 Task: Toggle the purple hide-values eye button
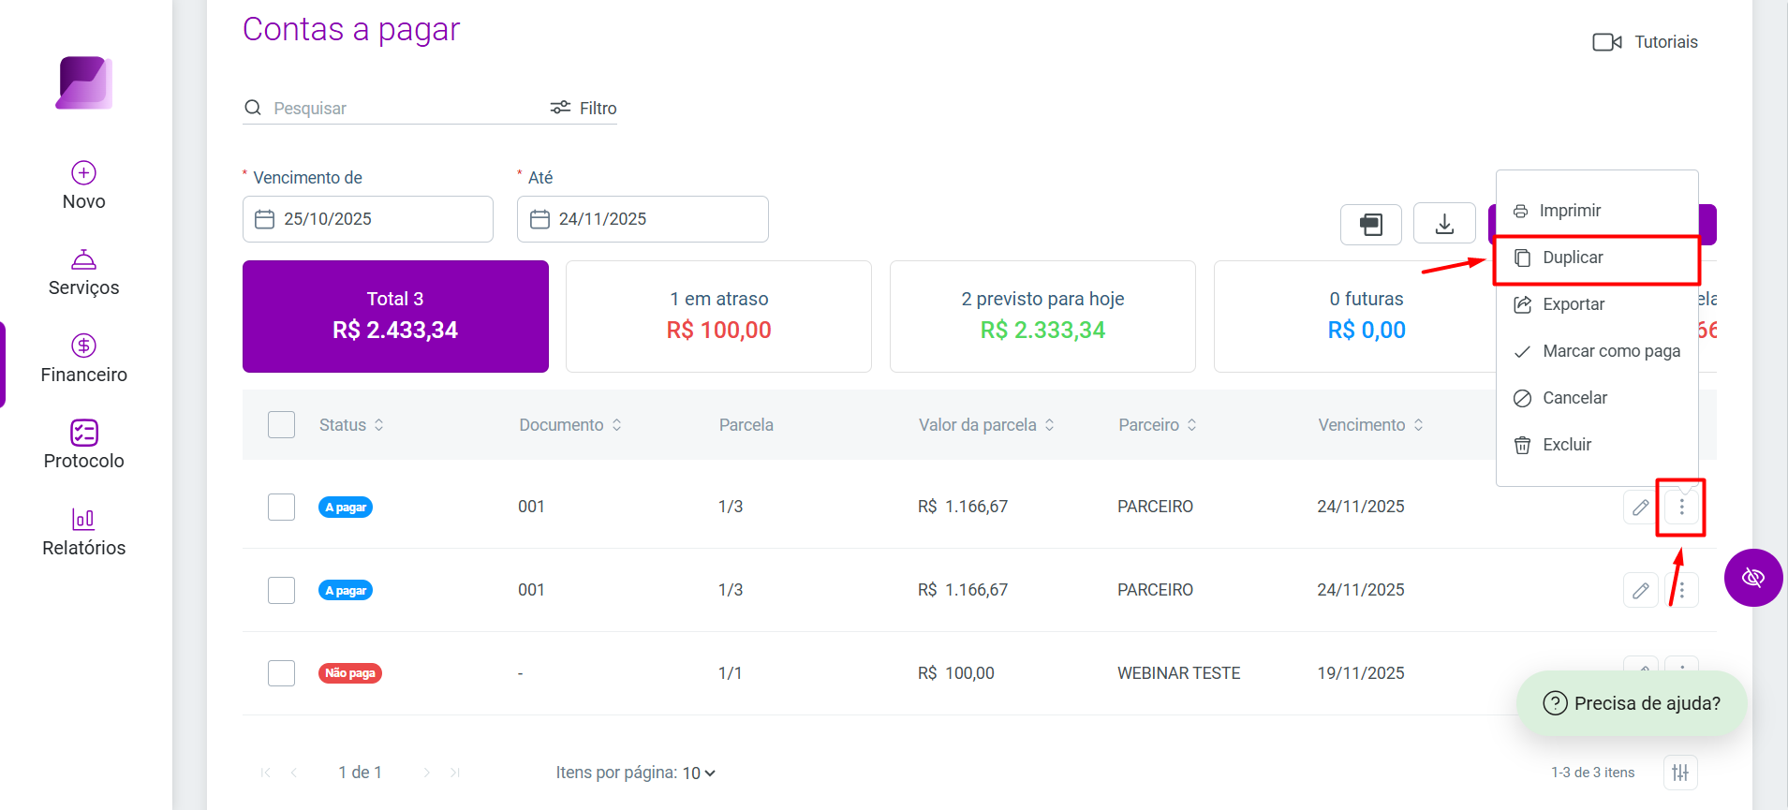1753,578
